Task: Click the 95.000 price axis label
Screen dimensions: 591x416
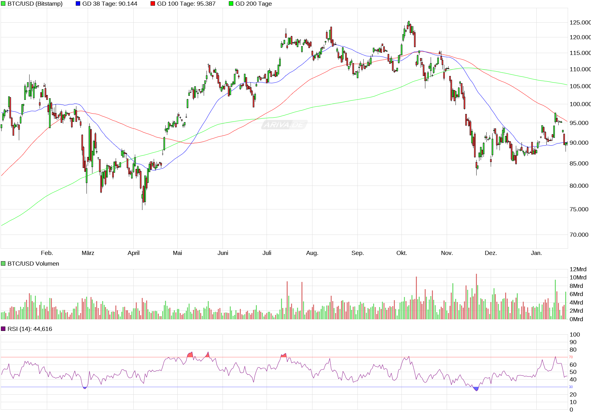Action: 579,123
